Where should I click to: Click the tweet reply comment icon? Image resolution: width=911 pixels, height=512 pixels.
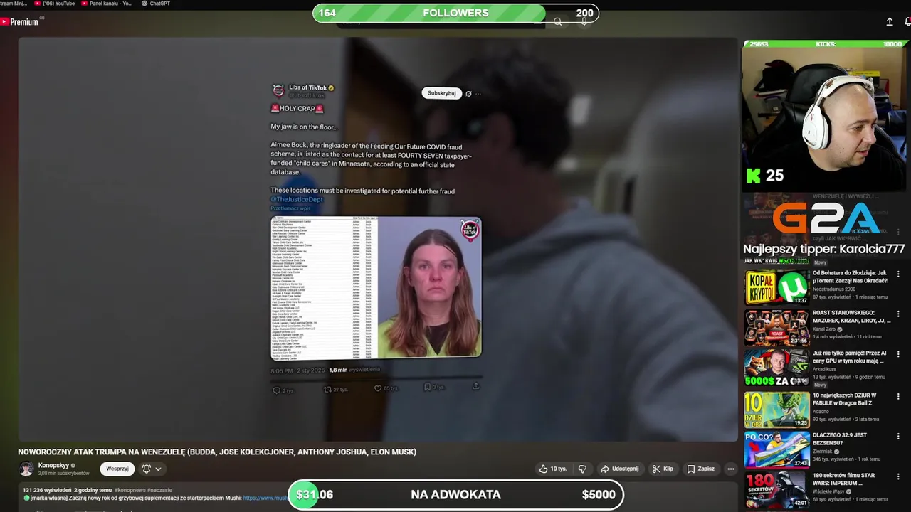point(277,390)
